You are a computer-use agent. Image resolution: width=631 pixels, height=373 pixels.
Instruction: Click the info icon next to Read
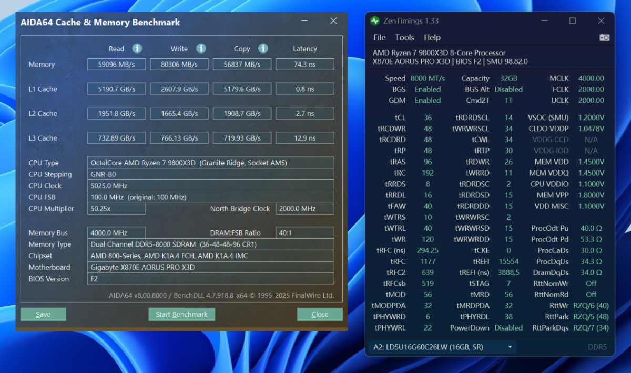pos(137,49)
